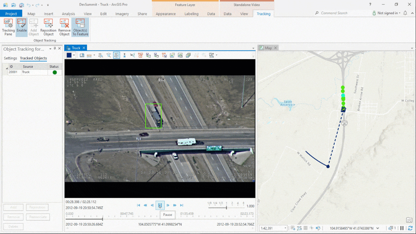The image size is (416, 234).
Task: Select the Tracked Objects tab
Action: [33, 58]
